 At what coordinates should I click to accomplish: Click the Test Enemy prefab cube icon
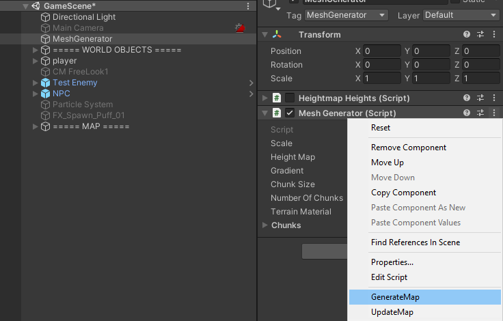45,83
